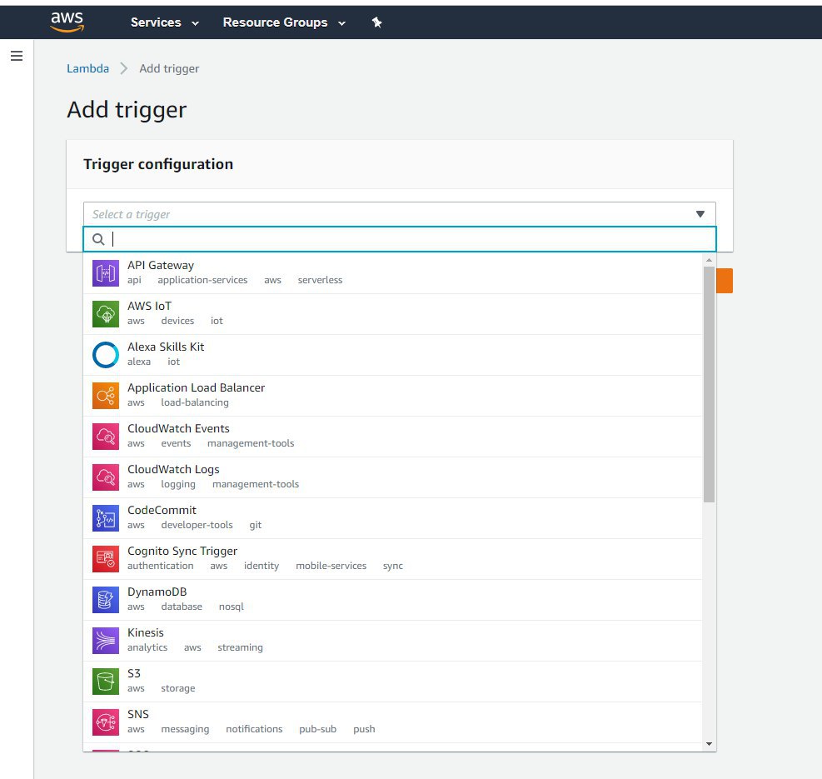Choose SNS trigger option
Image resolution: width=822 pixels, height=779 pixels.
click(x=392, y=723)
